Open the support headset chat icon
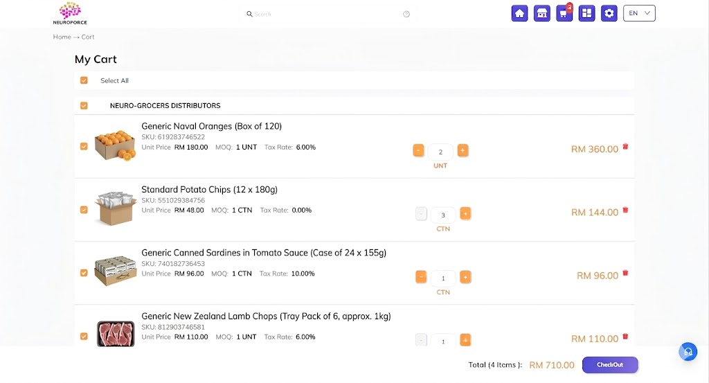The height and width of the screenshot is (383, 709). [688, 352]
